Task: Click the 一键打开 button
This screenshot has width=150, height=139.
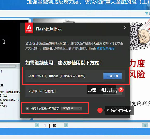Action: [112, 76]
